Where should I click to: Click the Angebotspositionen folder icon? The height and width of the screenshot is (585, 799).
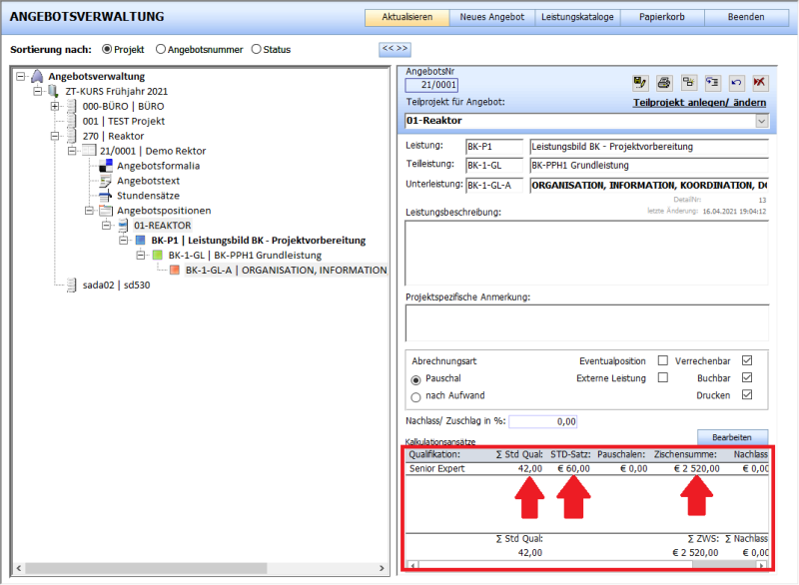[106, 211]
